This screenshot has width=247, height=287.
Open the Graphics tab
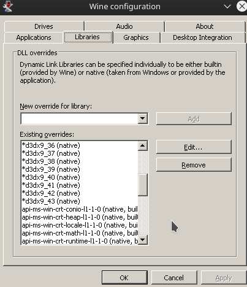(136, 37)
